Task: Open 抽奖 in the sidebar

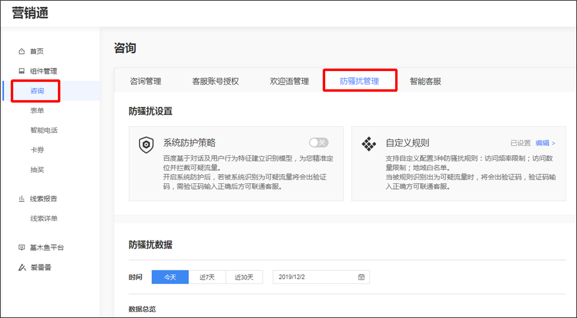Action: (37, 169)
